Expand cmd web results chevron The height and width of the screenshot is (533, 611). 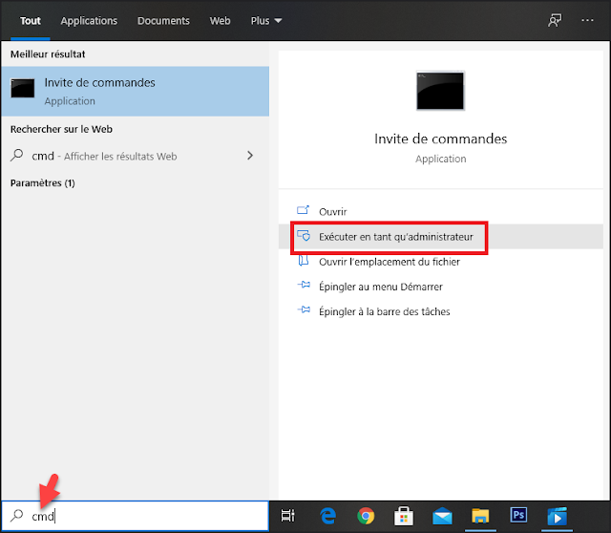tap(250, 156)
